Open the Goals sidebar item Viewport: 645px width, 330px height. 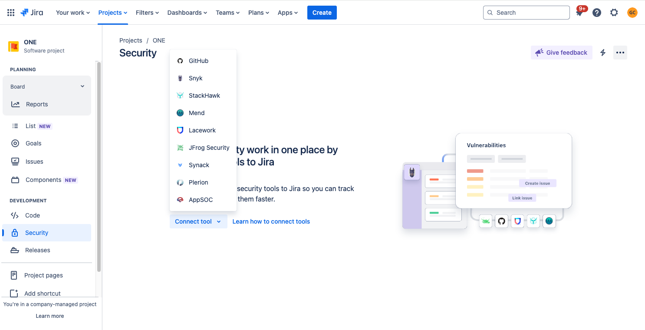pyautogui.click(x=47, y=143)
